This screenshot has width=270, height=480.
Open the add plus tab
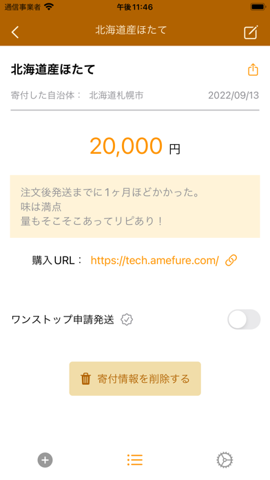click(x=45, y=460)
